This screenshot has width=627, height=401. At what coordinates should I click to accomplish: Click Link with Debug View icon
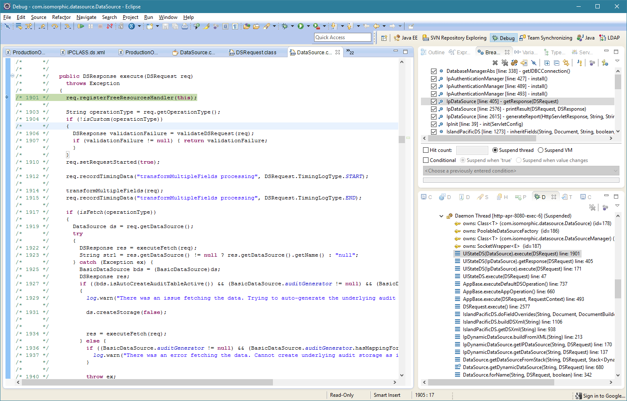click(x=566, y=63)
